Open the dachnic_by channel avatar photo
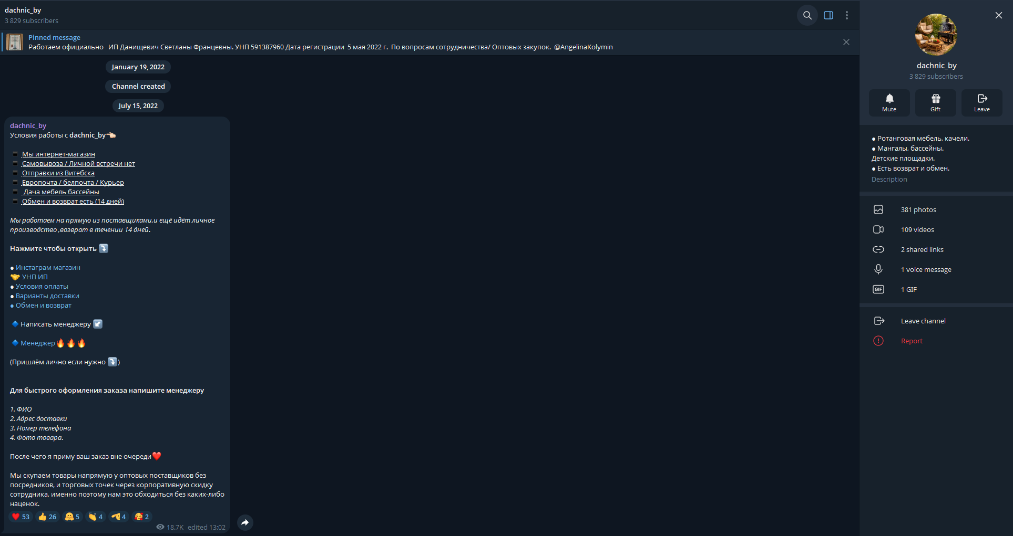This screenshot has width=1013, height=536. (x=936, y=35)
